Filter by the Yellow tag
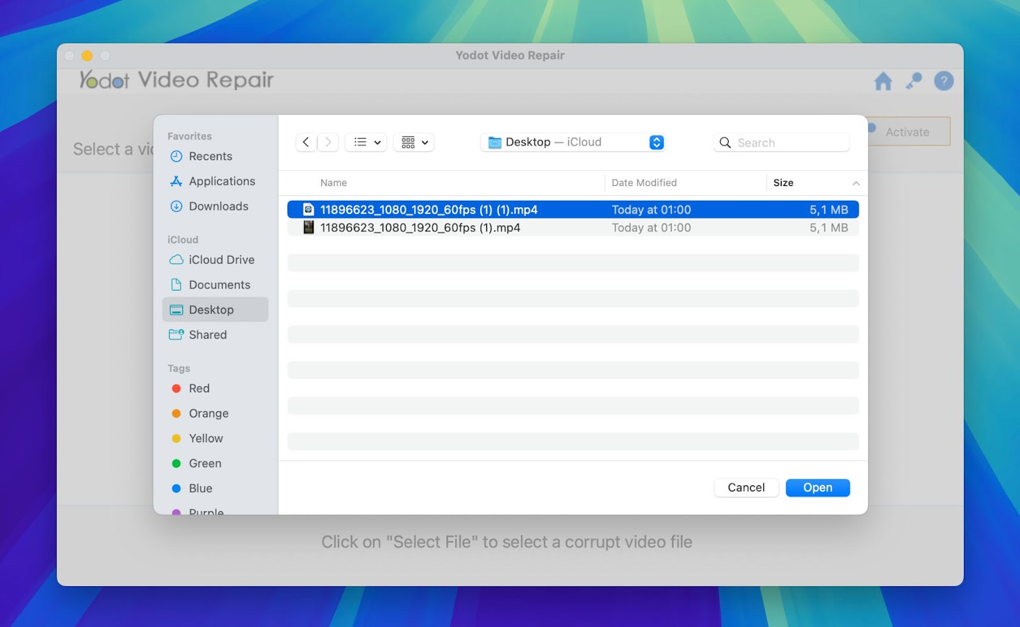 215,438
